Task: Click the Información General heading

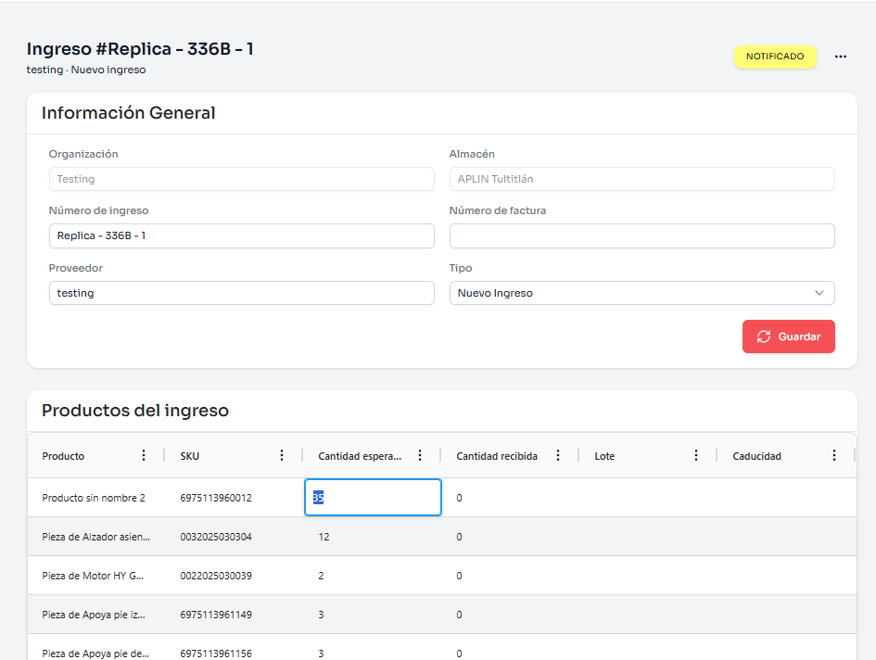Action: [x=129, y=113]
